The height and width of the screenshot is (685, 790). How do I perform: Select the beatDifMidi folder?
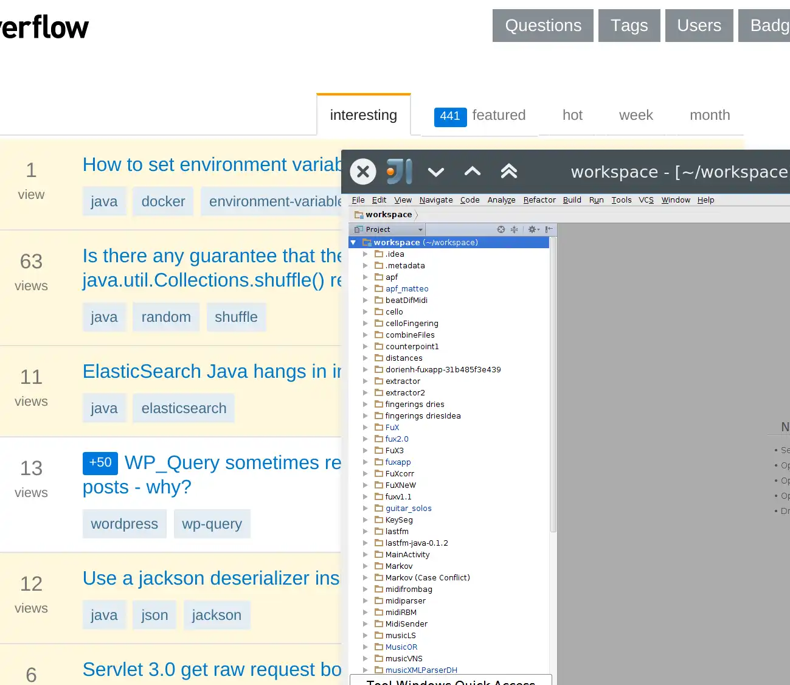406,300
